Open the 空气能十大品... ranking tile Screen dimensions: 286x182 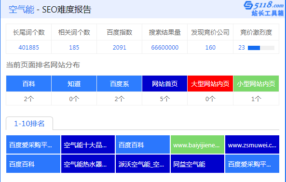coord(88,144)
